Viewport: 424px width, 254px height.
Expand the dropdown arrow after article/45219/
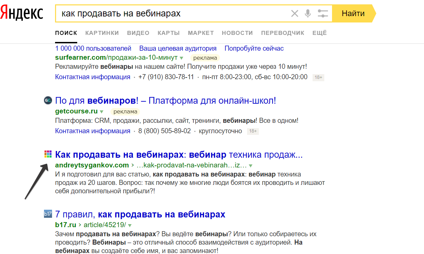pyautogui.click(x=130, y=225)
